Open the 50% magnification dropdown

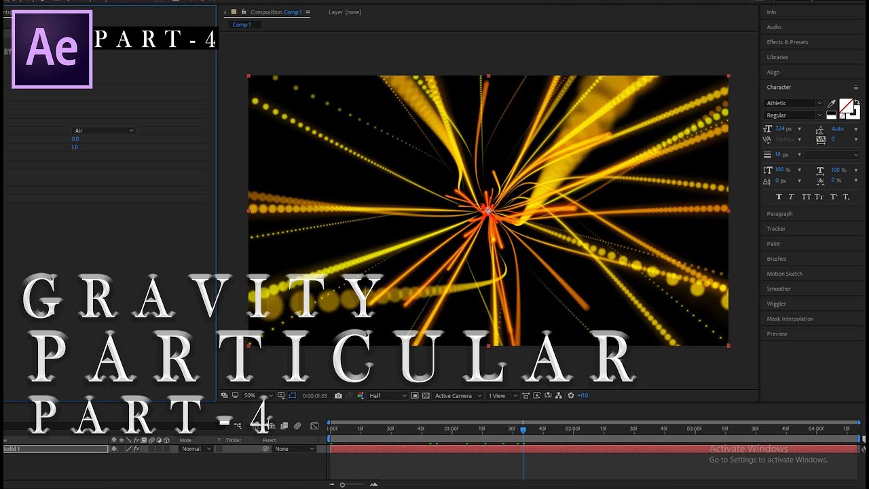pyautogui.click(x=258, y=395)
